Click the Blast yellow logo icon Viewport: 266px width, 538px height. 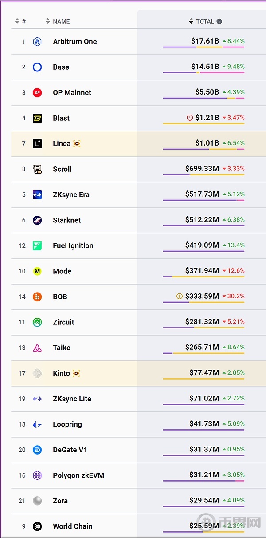point(37,118)
